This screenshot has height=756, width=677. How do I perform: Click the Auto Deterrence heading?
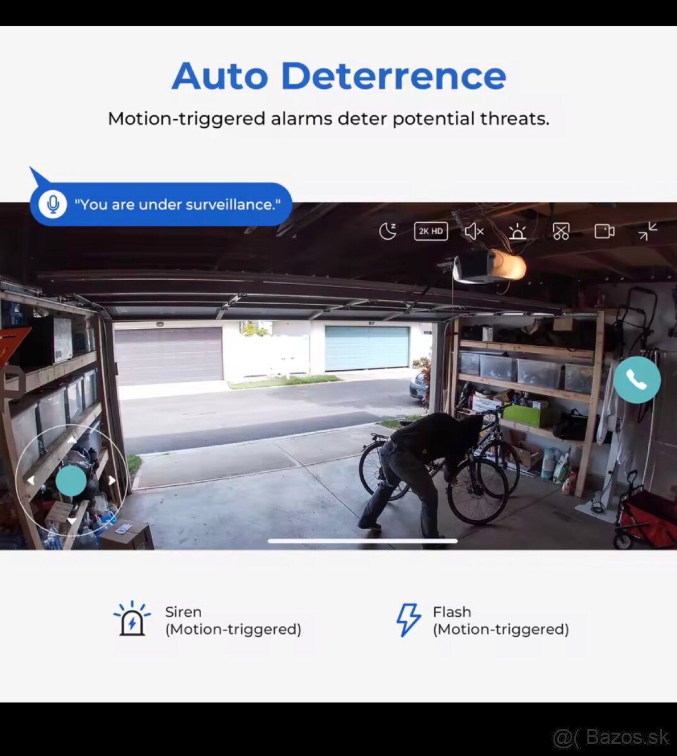338,76
